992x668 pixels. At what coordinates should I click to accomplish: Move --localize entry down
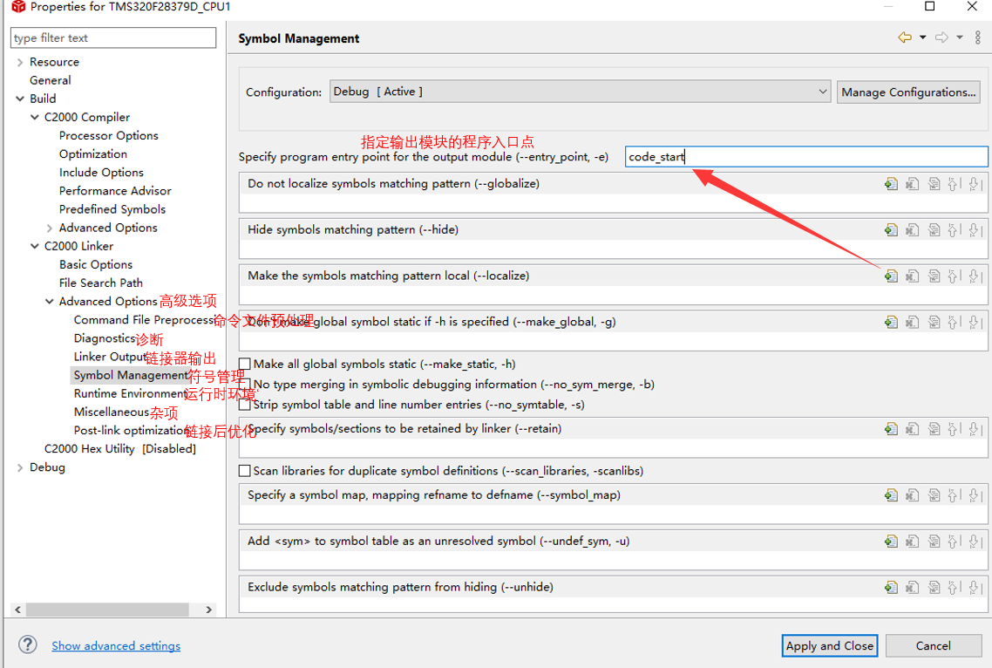pyautogui.click(x=975, y=276)
